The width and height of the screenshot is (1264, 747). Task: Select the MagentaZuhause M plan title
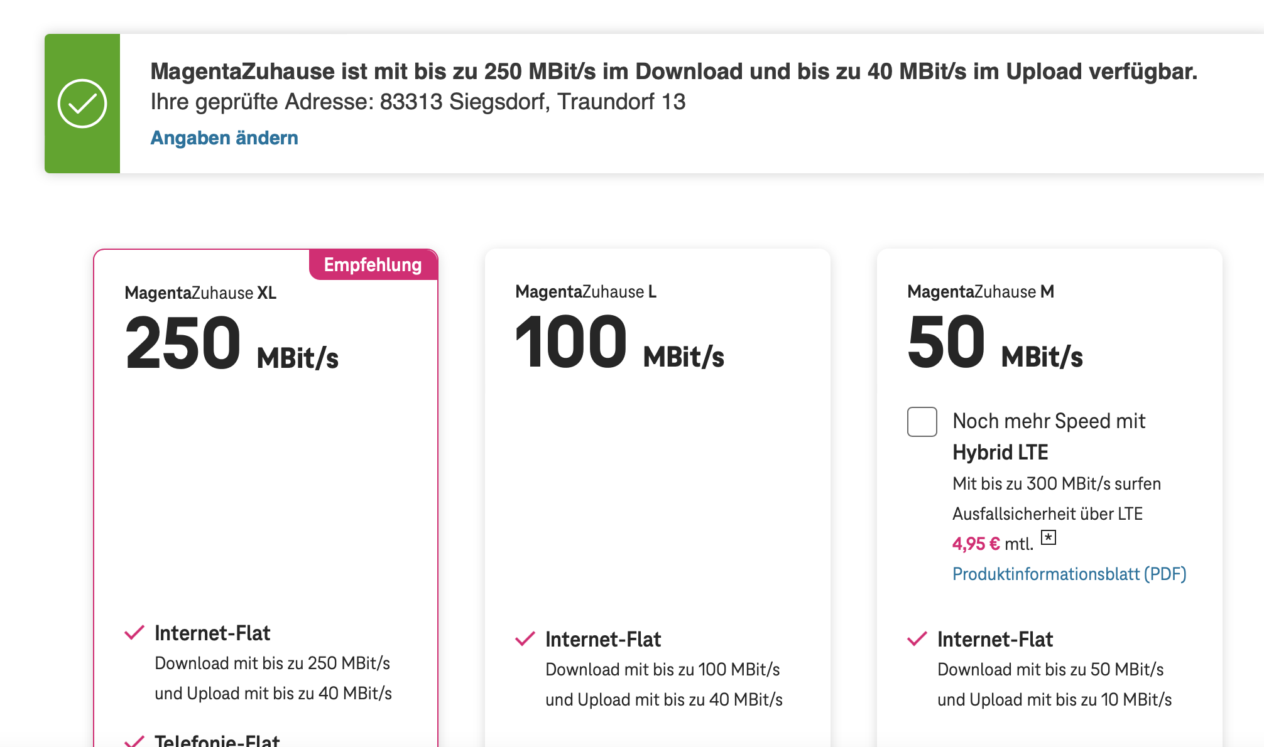point(980,292)
